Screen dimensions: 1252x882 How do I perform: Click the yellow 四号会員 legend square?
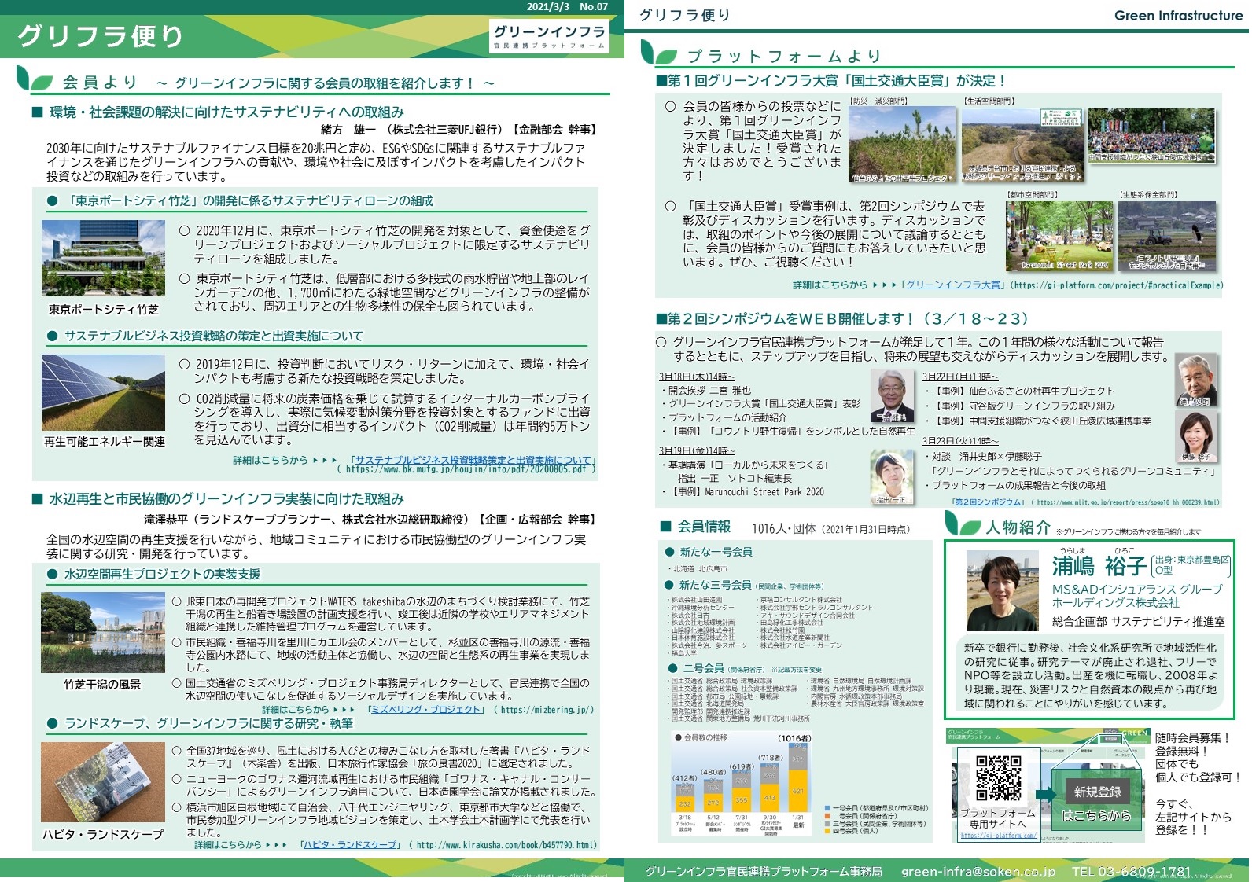pos(827,831)
